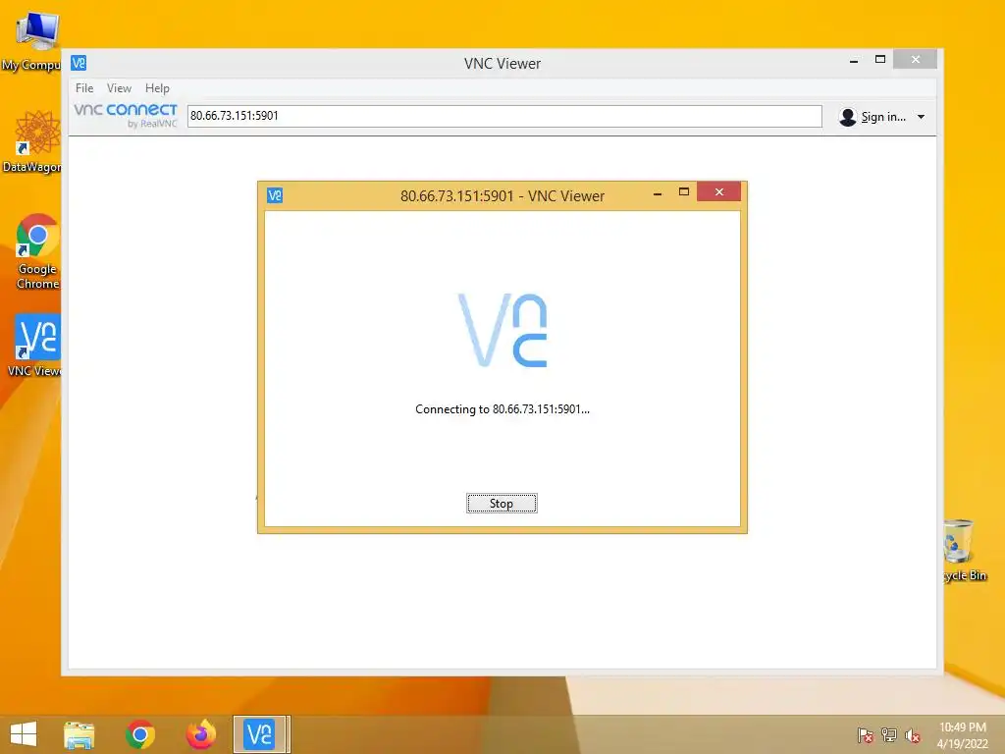
Task: Minimize the main VNC Viewer window
Action: pyautogui.click(x=853, y=61)
